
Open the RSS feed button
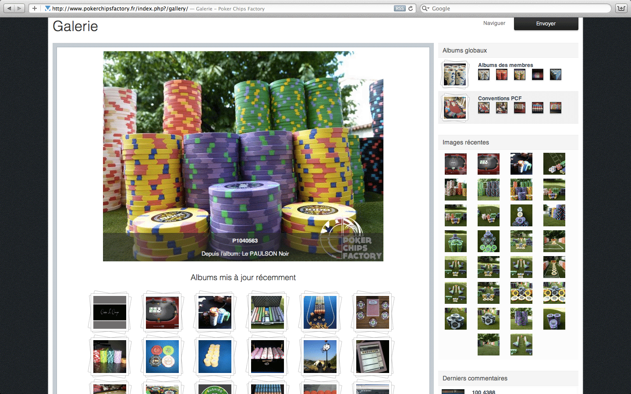coord(400,8)
